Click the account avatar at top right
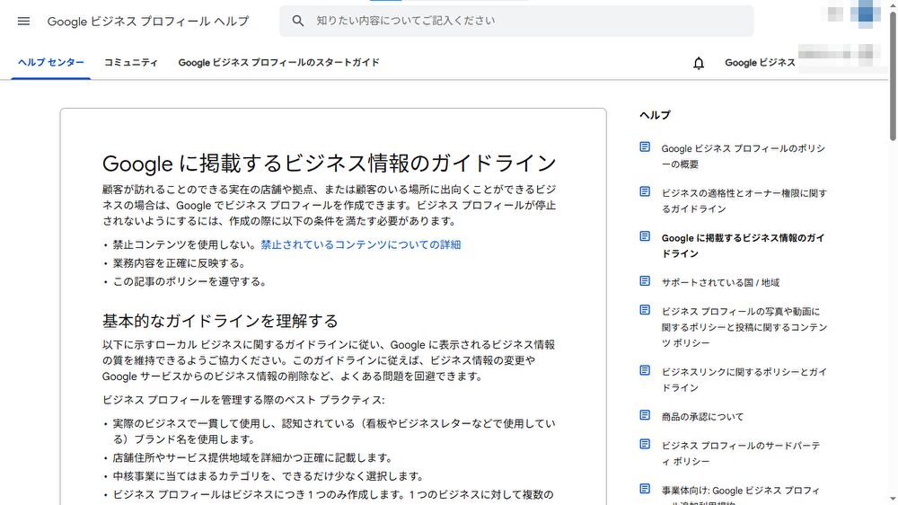This screenshot has width=898, height=505. tap(865, 13)
